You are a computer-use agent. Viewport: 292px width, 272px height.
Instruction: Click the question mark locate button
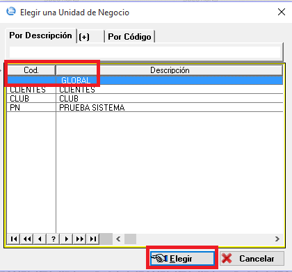click(54, 239)
